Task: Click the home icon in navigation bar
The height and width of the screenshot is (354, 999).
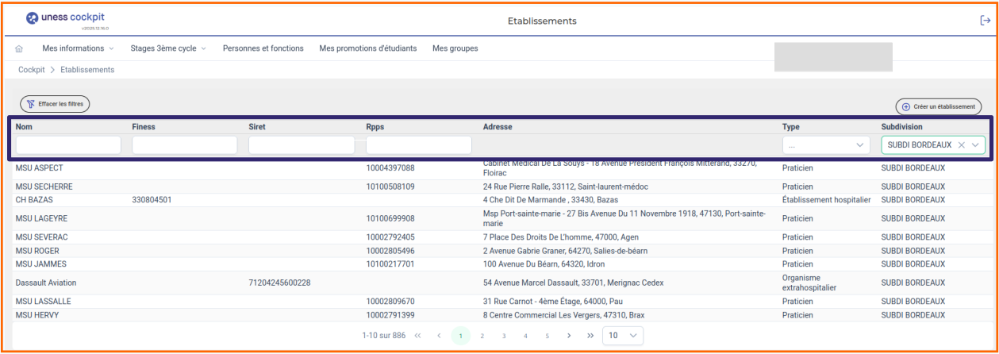Action: tap(19, 48)
